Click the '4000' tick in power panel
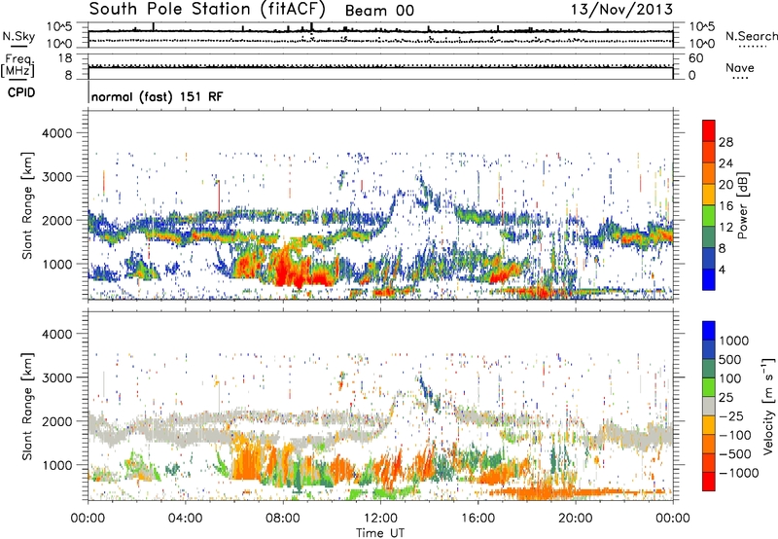 tap(57, 133)
